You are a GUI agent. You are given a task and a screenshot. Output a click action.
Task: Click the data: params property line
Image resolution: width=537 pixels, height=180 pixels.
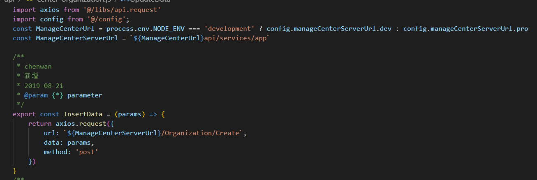[69, 143]
